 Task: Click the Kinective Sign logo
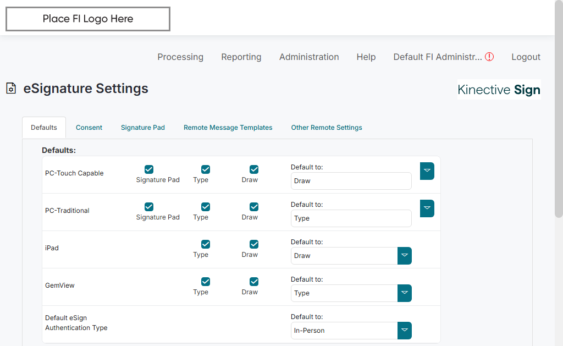(499, 90)
